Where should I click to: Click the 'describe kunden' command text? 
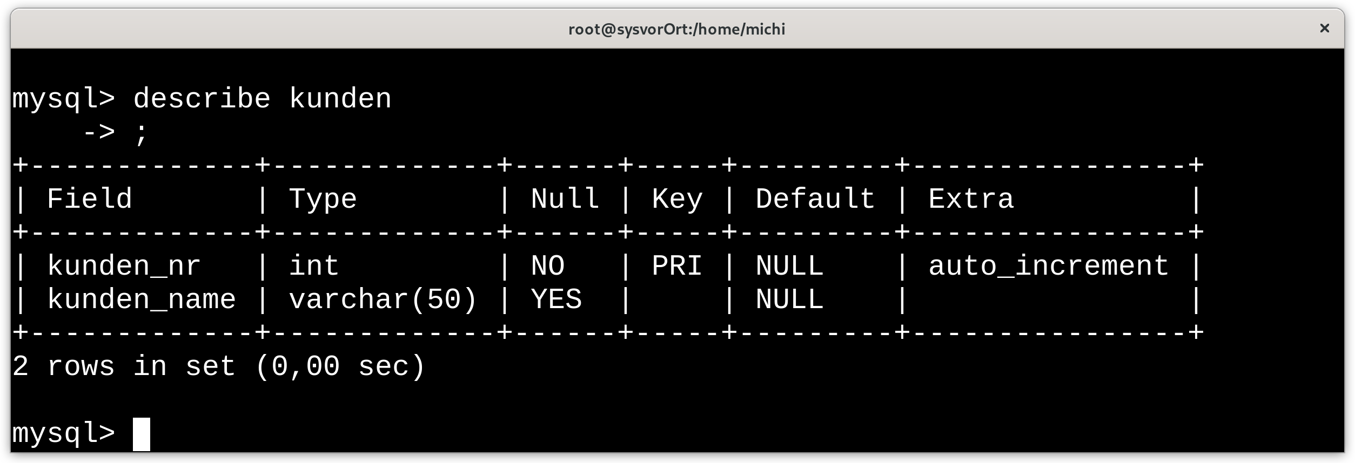tap(262, 99)
